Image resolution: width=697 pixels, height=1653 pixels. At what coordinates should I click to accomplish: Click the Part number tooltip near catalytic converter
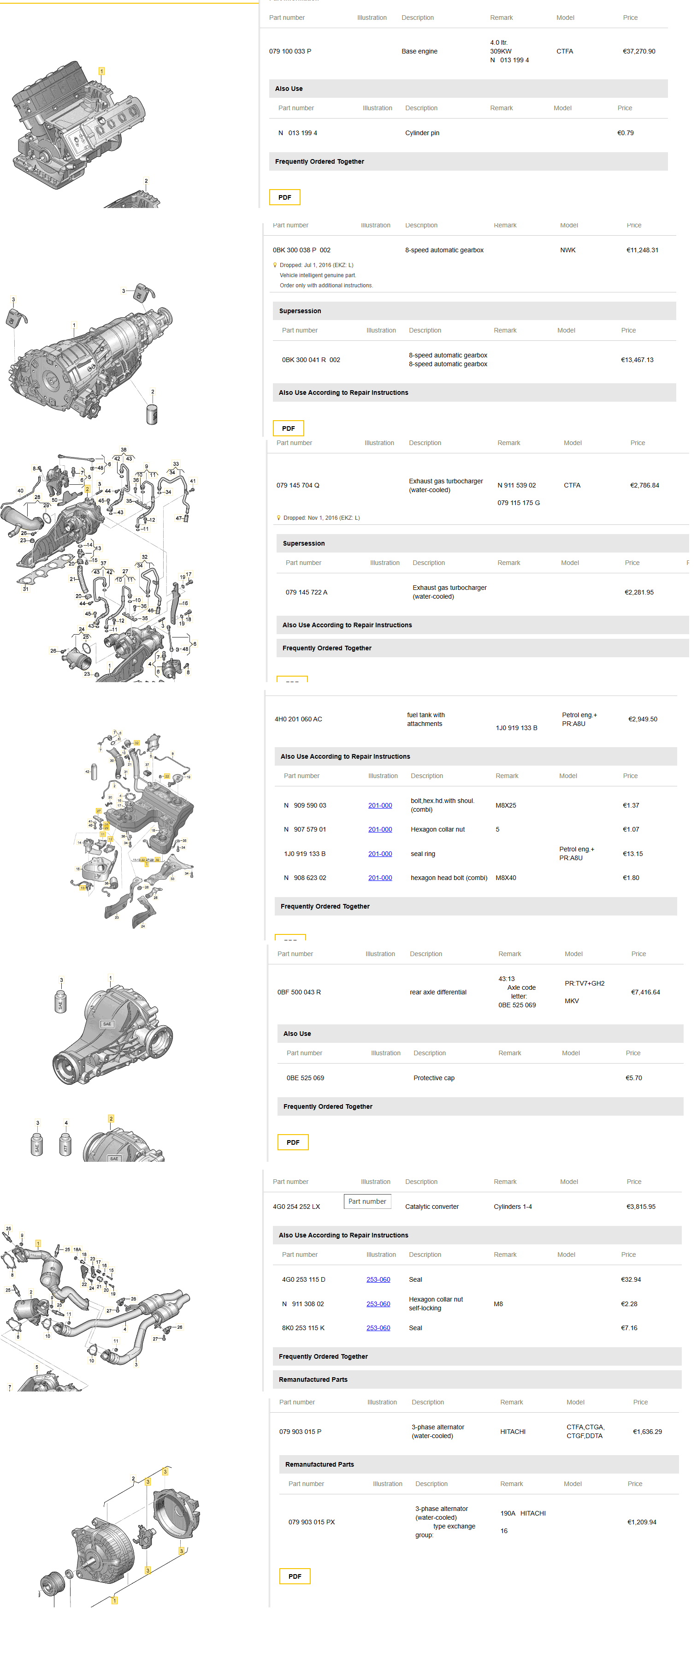coord(367,1201)
